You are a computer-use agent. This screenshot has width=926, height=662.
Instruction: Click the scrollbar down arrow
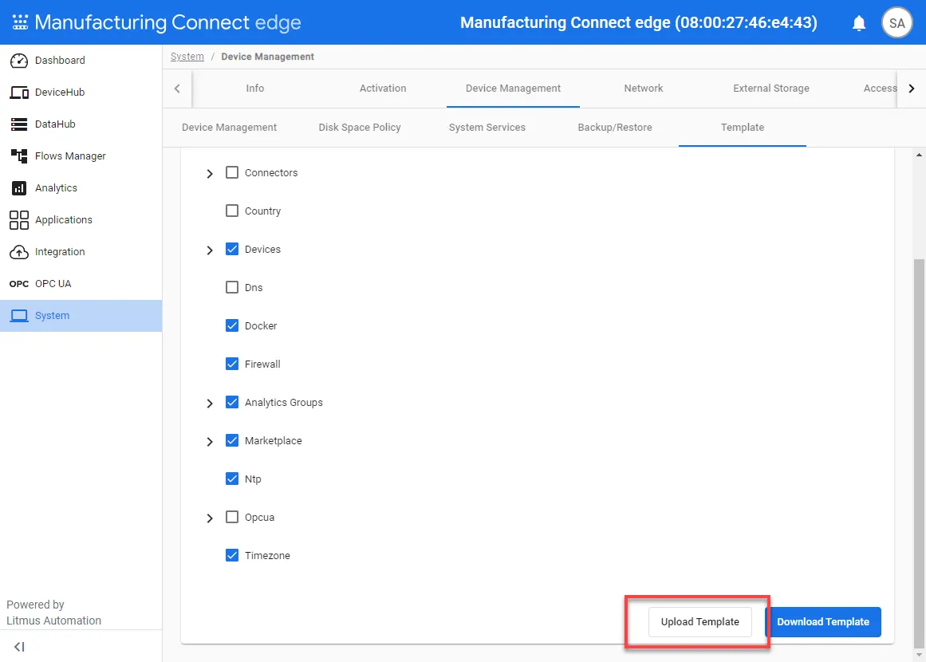[919, 655]
